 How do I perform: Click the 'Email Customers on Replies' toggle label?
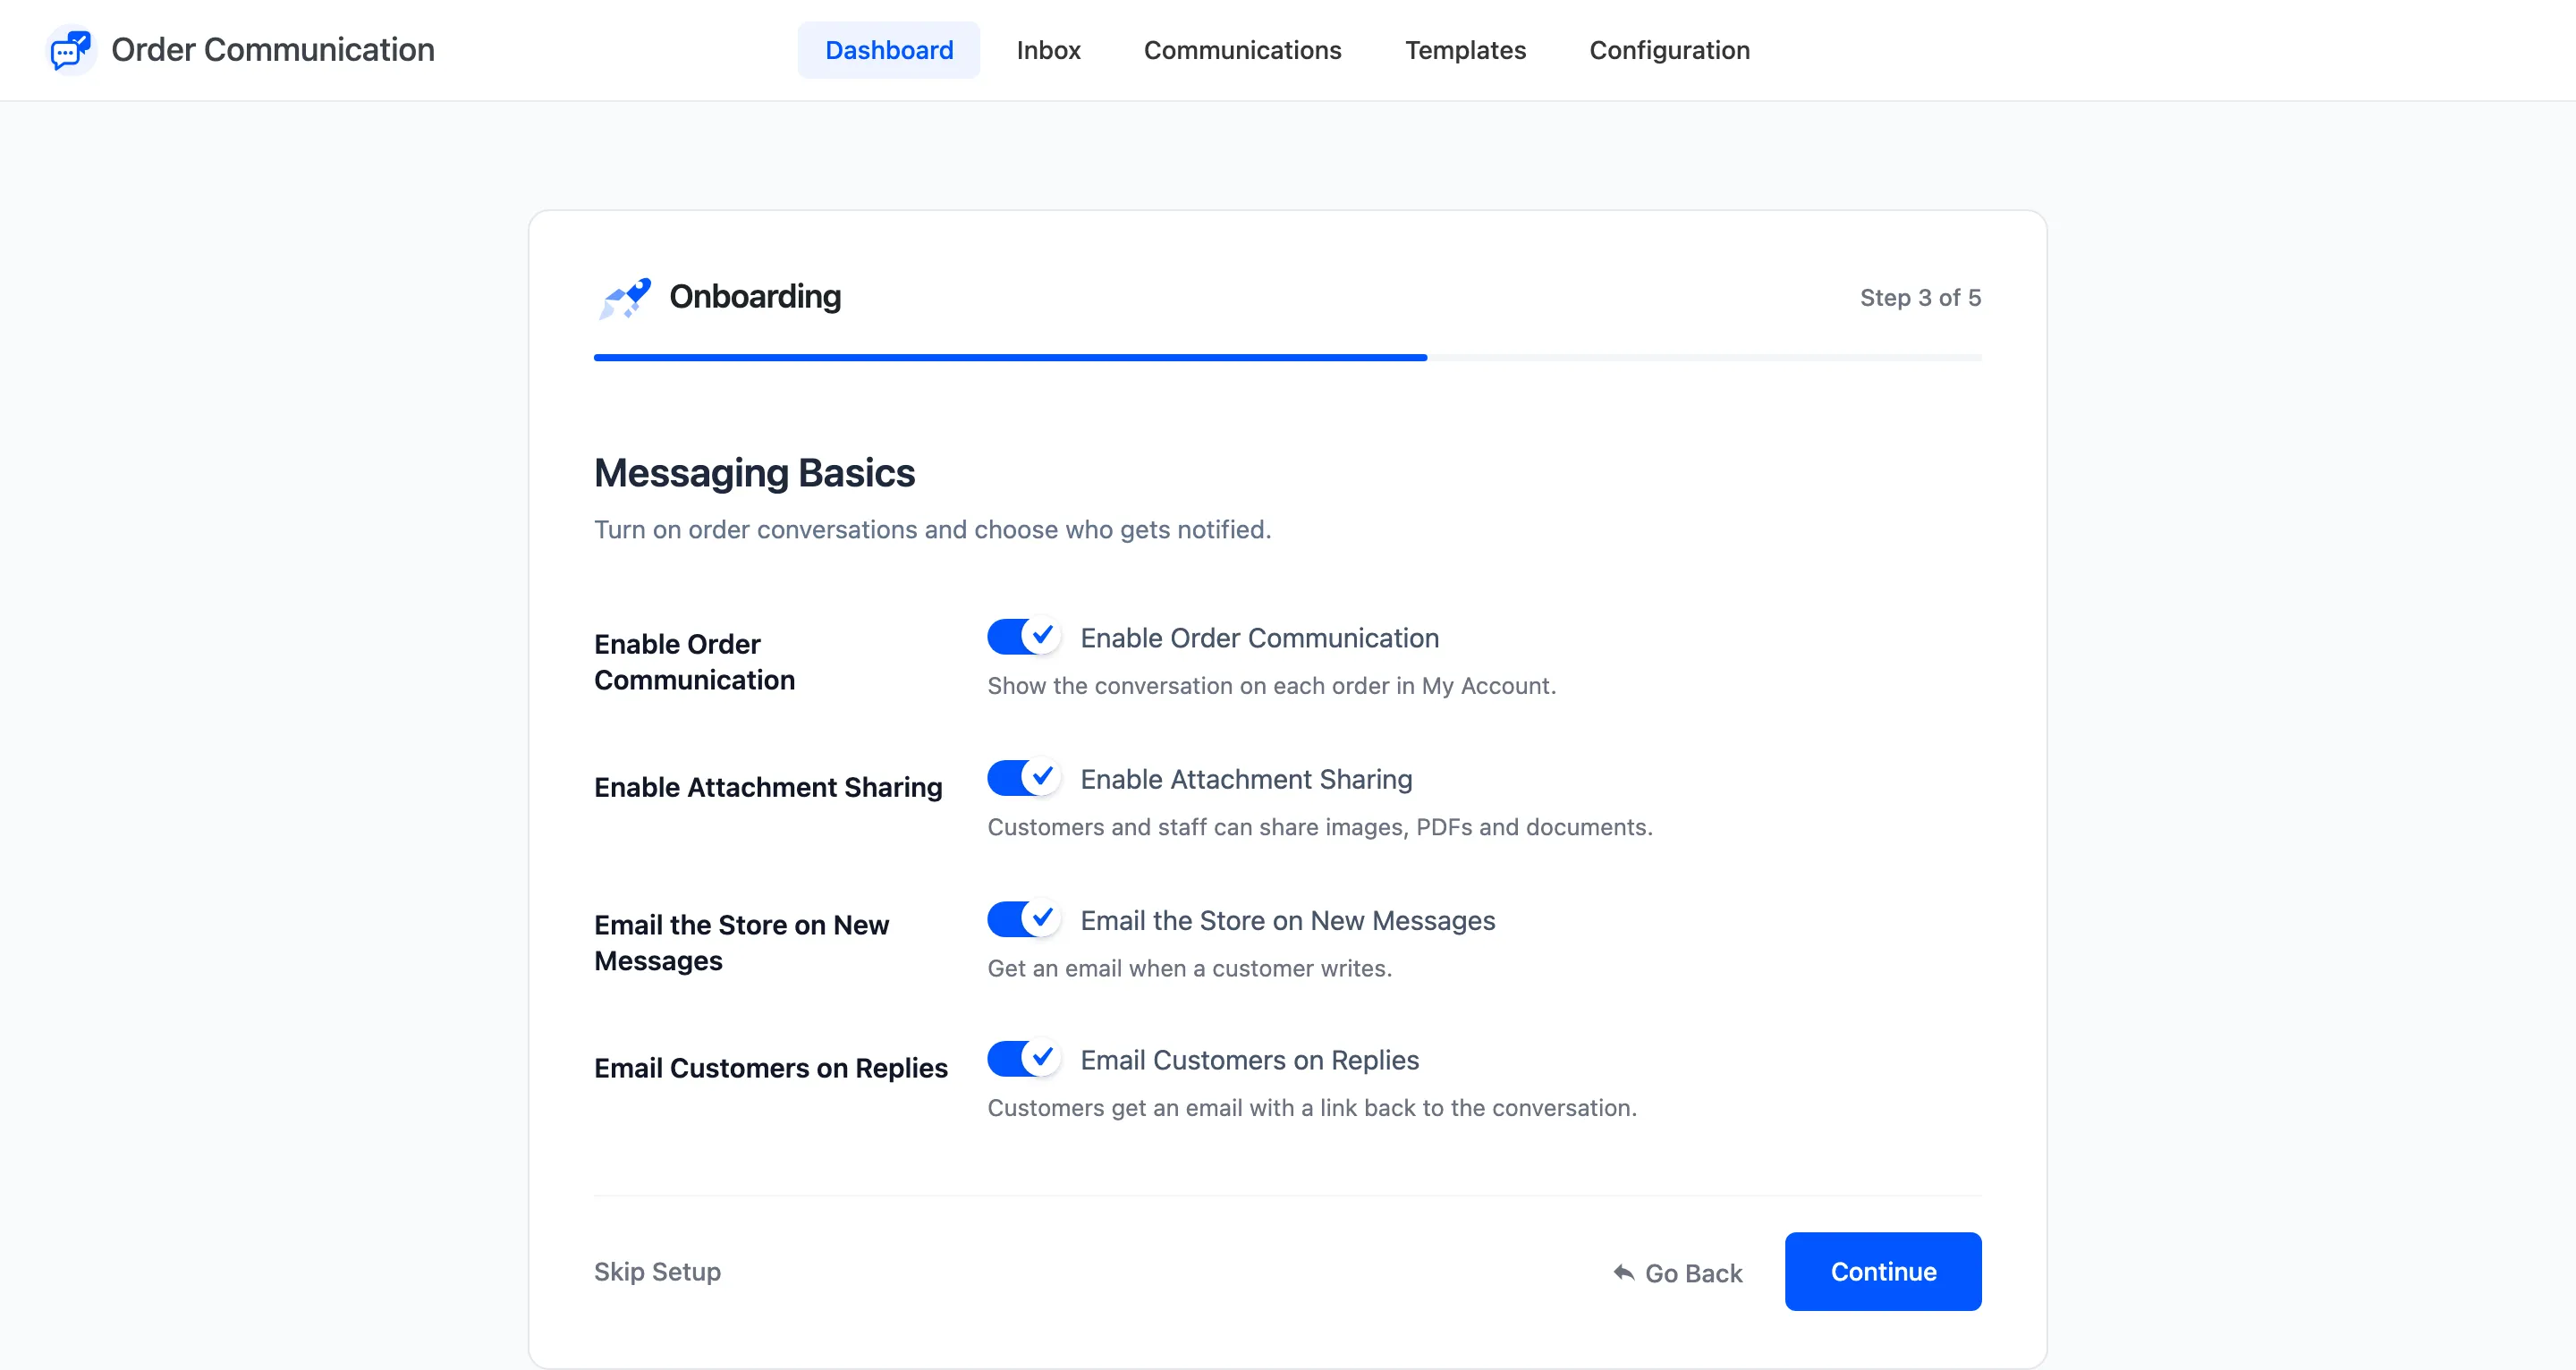pyautogui.click(x=1249, y=1060)
